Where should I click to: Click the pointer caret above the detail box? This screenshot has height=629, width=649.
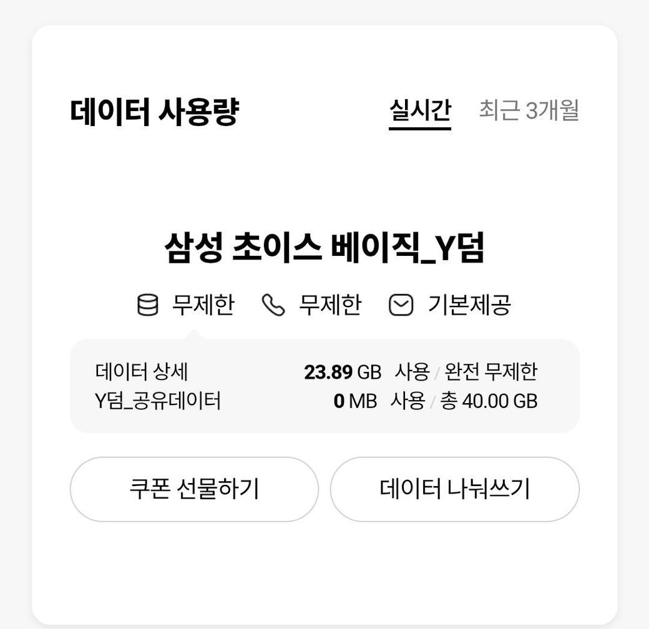(x=193, y=335)
